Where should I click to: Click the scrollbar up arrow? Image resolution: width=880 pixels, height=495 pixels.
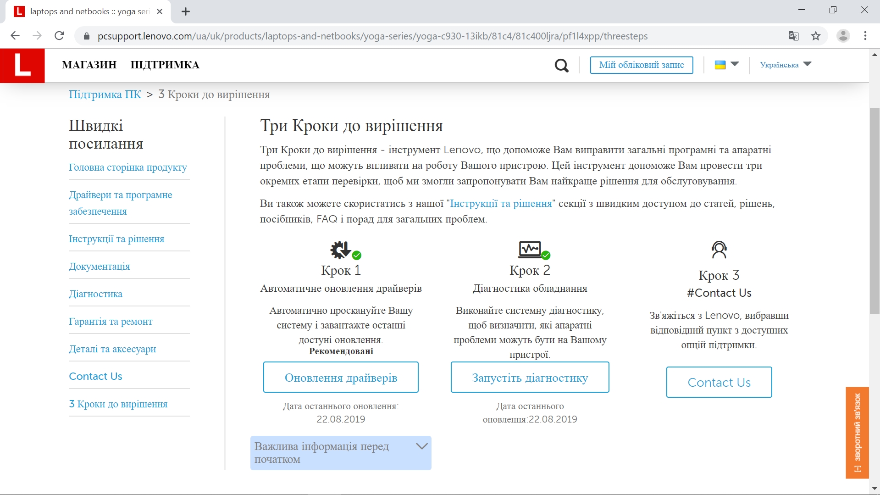pos(874,55)
